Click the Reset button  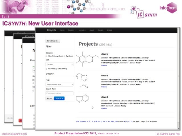tap(50, 98)
